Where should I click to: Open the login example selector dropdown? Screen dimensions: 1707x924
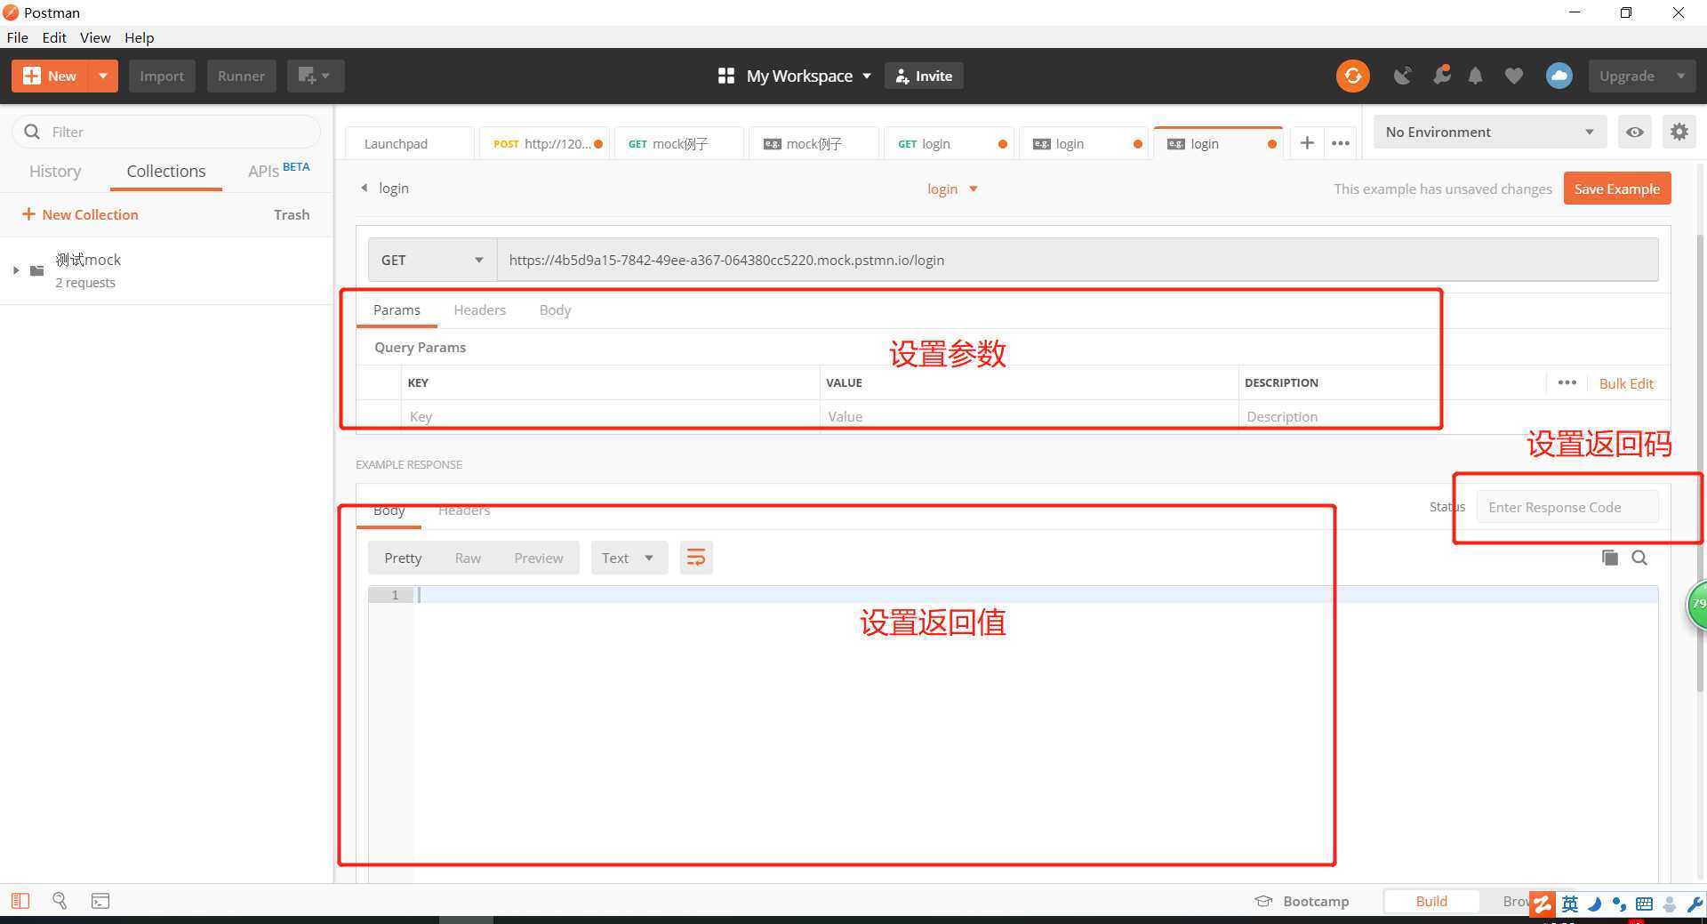(952, 189)
